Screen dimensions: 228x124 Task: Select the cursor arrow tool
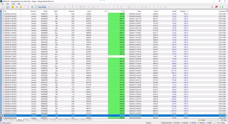click(x=98, y=7)
